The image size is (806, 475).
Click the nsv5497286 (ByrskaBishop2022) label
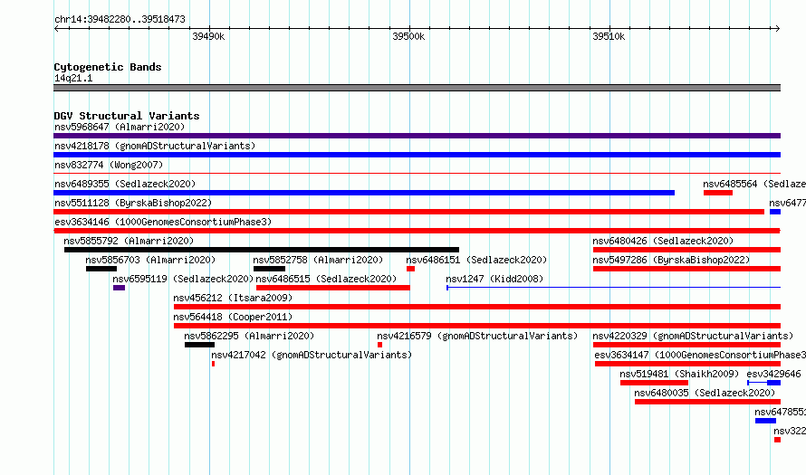tap(671, 260)
